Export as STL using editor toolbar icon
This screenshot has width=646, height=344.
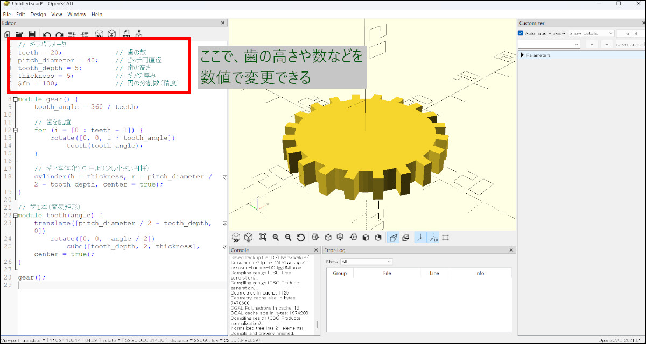(x=127, y=33)
